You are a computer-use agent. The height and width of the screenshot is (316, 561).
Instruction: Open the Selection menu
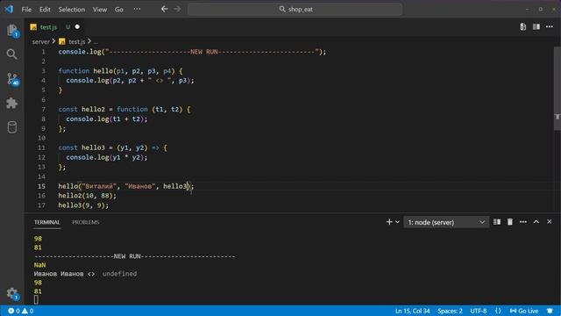(72, 10)
